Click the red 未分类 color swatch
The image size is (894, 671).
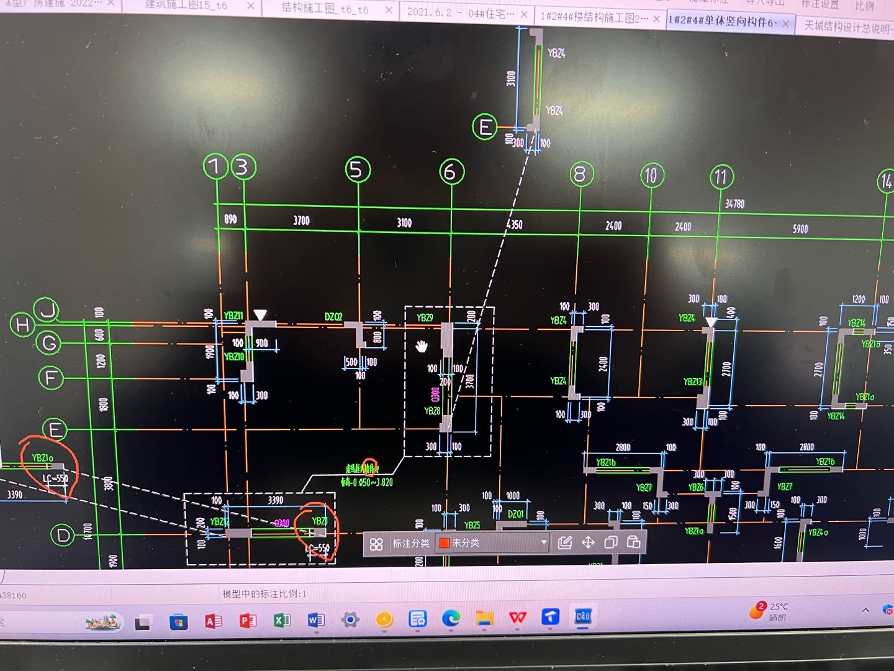pos(444,543)
